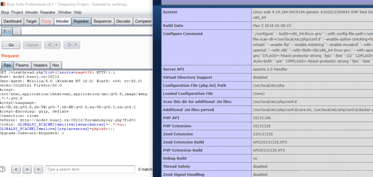Switch the request view to Raw
Image resolution: width=373 pixels, height=177 pixels.
(7, 65)
